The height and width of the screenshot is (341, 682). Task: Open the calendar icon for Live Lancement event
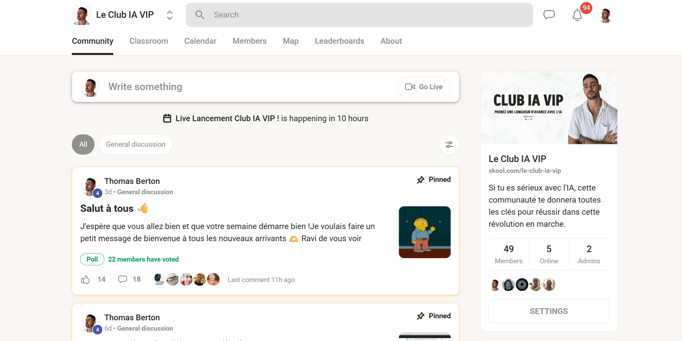[x=167, y=118]
